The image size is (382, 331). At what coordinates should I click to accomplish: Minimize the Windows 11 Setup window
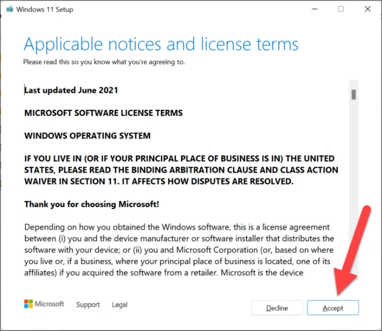(x=314, y=9)
